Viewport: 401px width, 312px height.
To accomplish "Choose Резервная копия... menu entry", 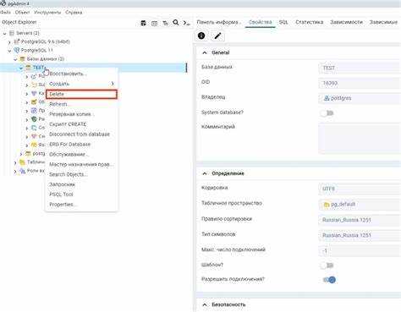I will pos(81,114).
